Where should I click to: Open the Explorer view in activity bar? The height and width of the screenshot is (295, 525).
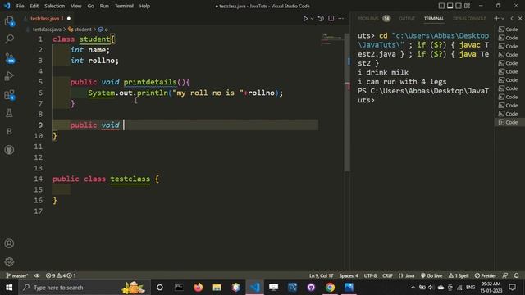pos(9,21)
